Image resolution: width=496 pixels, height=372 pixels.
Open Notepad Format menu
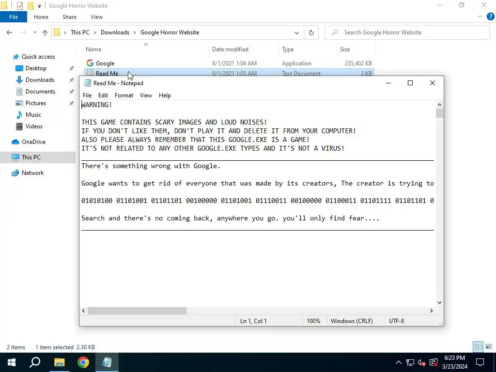pyautogui.click(x=124, y=95)
